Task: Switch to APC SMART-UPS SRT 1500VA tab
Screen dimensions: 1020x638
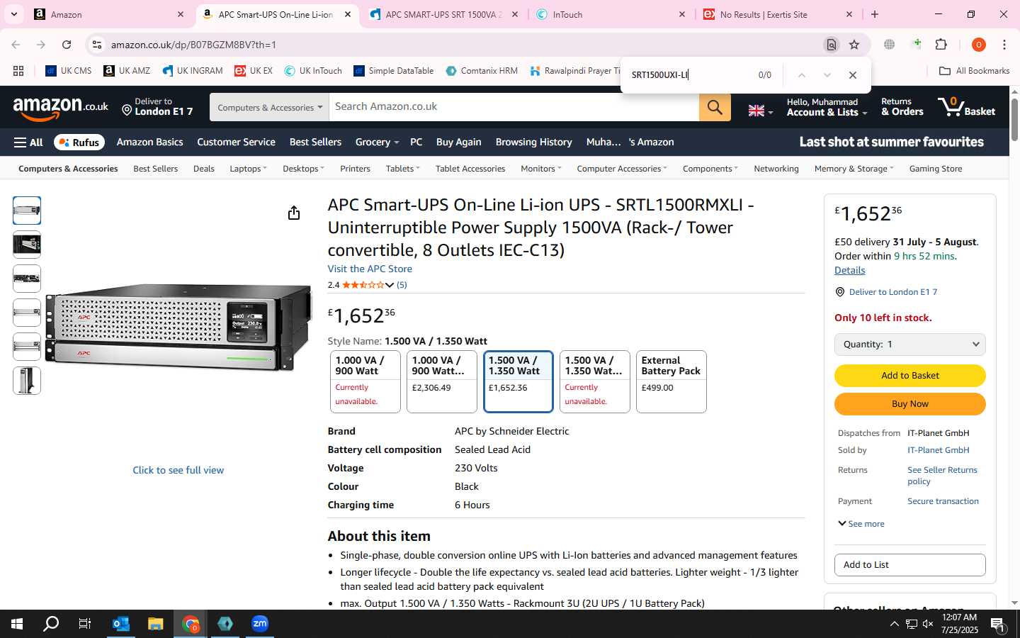Action: click(x=444, y=14)
